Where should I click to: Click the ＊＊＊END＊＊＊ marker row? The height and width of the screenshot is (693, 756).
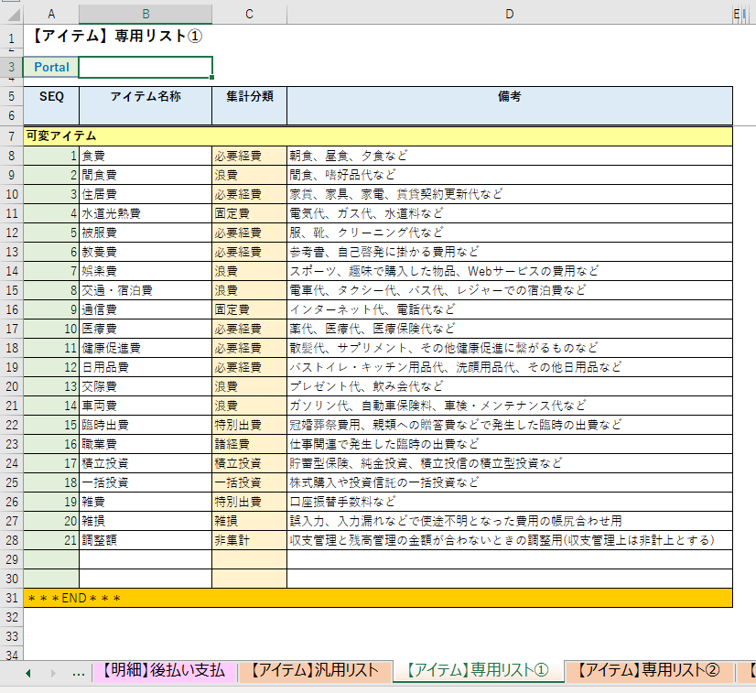378,598
